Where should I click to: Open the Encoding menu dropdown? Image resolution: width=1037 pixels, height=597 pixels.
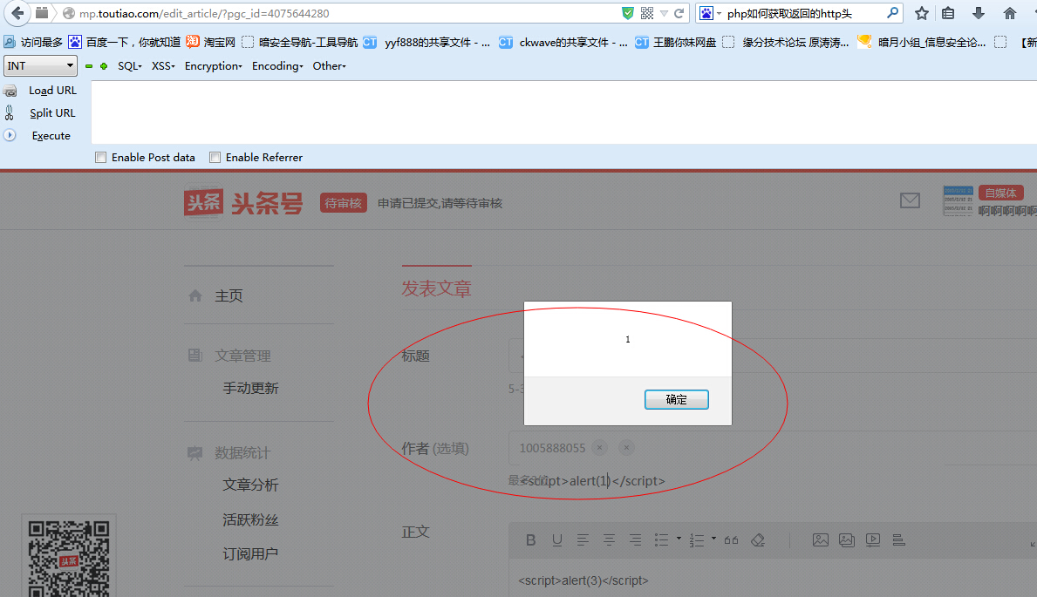click(277, 66)
